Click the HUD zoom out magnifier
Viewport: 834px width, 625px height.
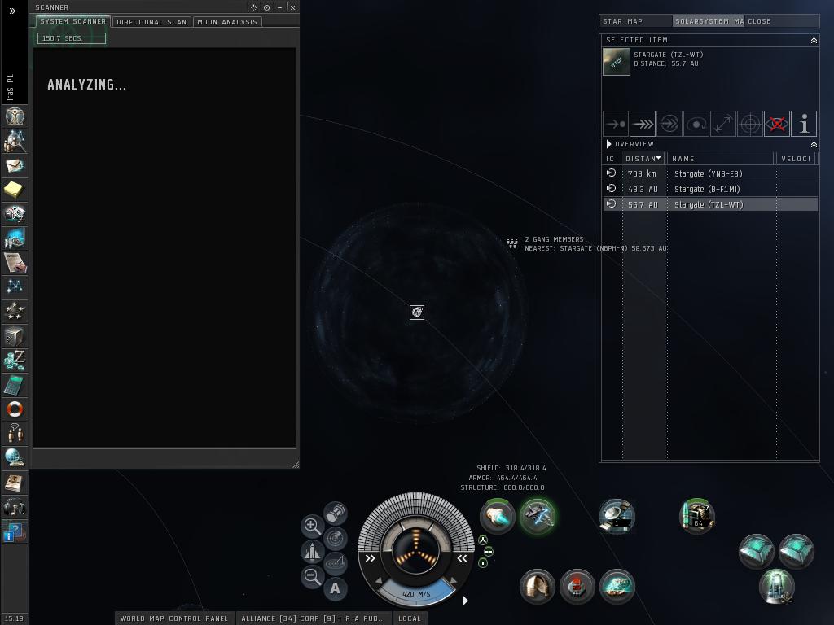coord(312,576)
